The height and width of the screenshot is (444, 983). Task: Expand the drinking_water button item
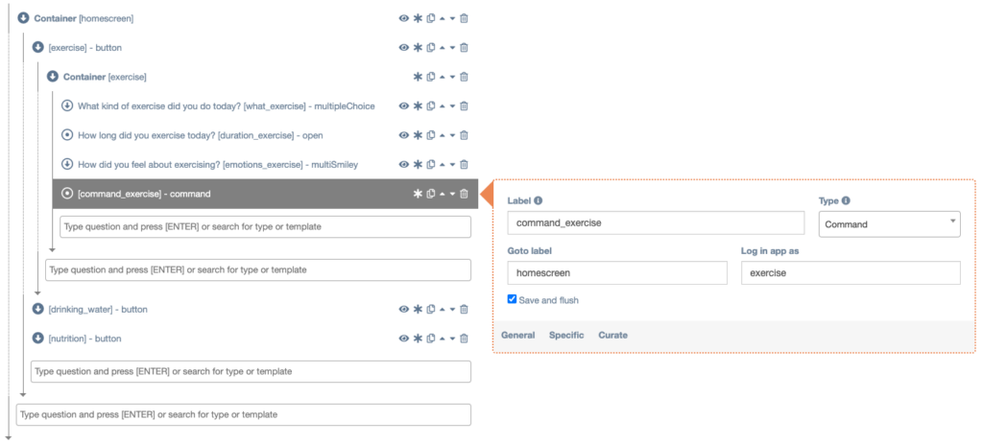38,310
